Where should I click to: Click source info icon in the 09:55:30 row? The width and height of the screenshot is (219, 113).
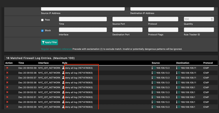[x=152, y=102]
